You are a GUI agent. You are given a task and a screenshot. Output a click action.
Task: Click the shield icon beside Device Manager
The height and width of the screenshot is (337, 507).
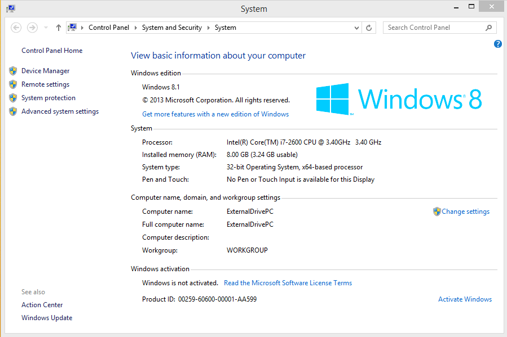[13, 71]
